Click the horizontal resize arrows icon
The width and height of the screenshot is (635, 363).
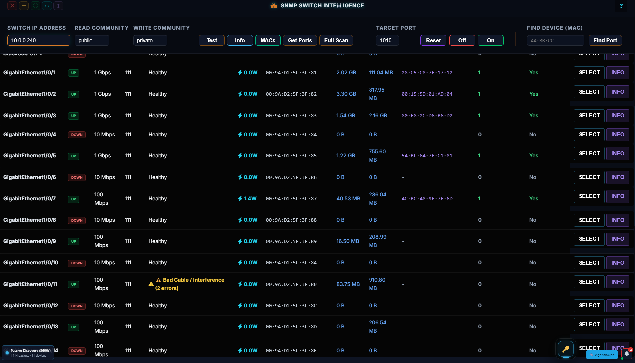pos(47,6)
